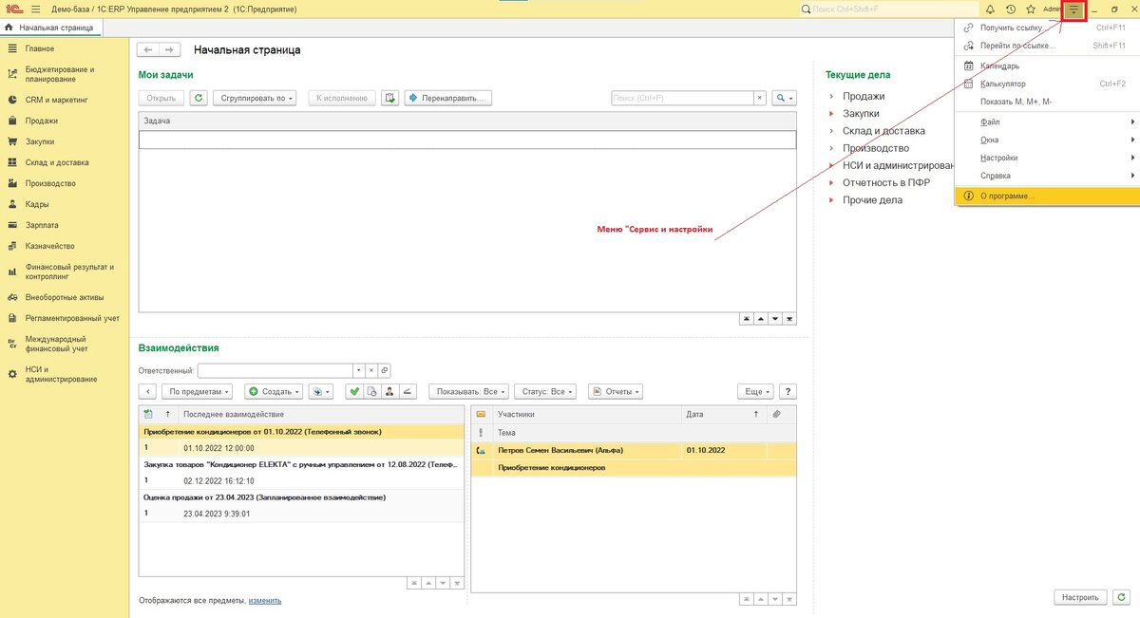
Task: Open Казначейство section in sidebar
Action: coord(65,246)
